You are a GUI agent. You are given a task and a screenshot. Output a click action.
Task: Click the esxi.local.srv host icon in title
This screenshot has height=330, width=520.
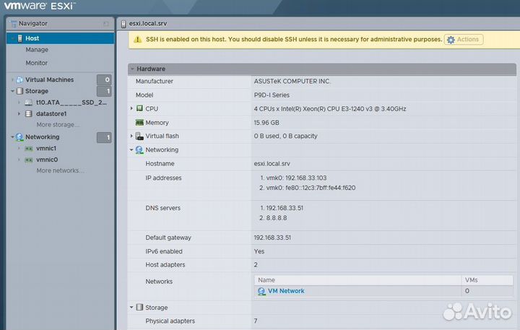coord(123,24)
